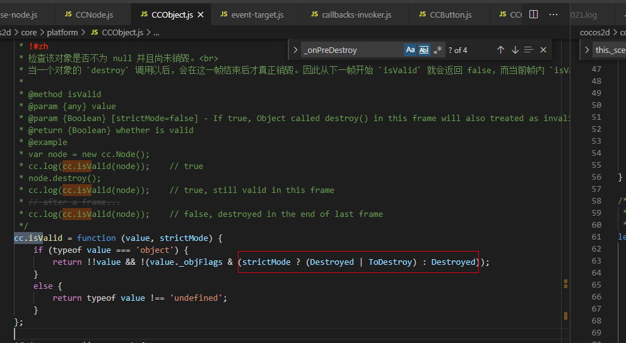626x343 pixels.
Task: Expand the Replace field in find widget
Action: pyautogui.click(x=295, y=50)
